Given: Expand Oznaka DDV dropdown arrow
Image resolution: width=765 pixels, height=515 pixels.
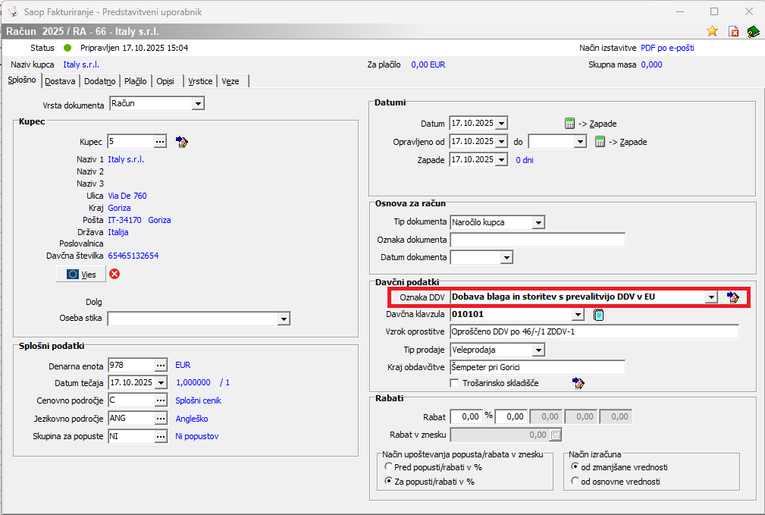Looking at the screenshot, I should tap(711, 297).
